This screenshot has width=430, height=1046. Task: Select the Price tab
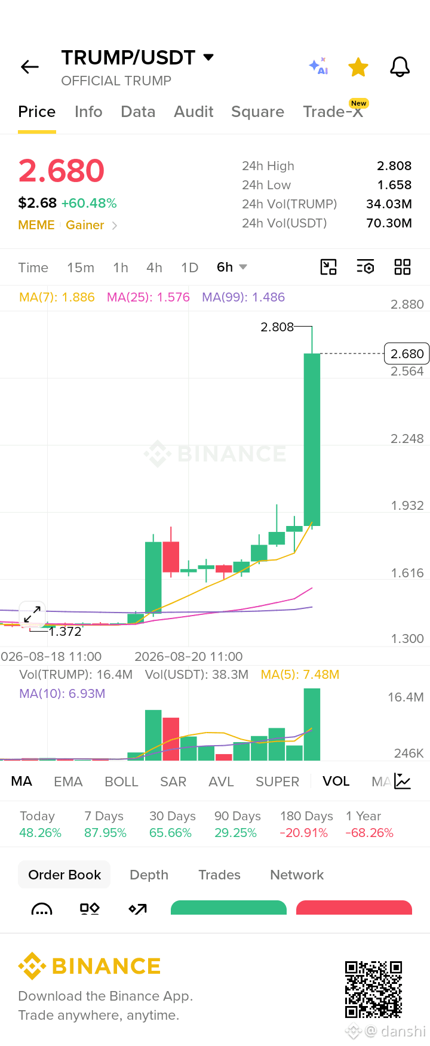coord(37,112)
